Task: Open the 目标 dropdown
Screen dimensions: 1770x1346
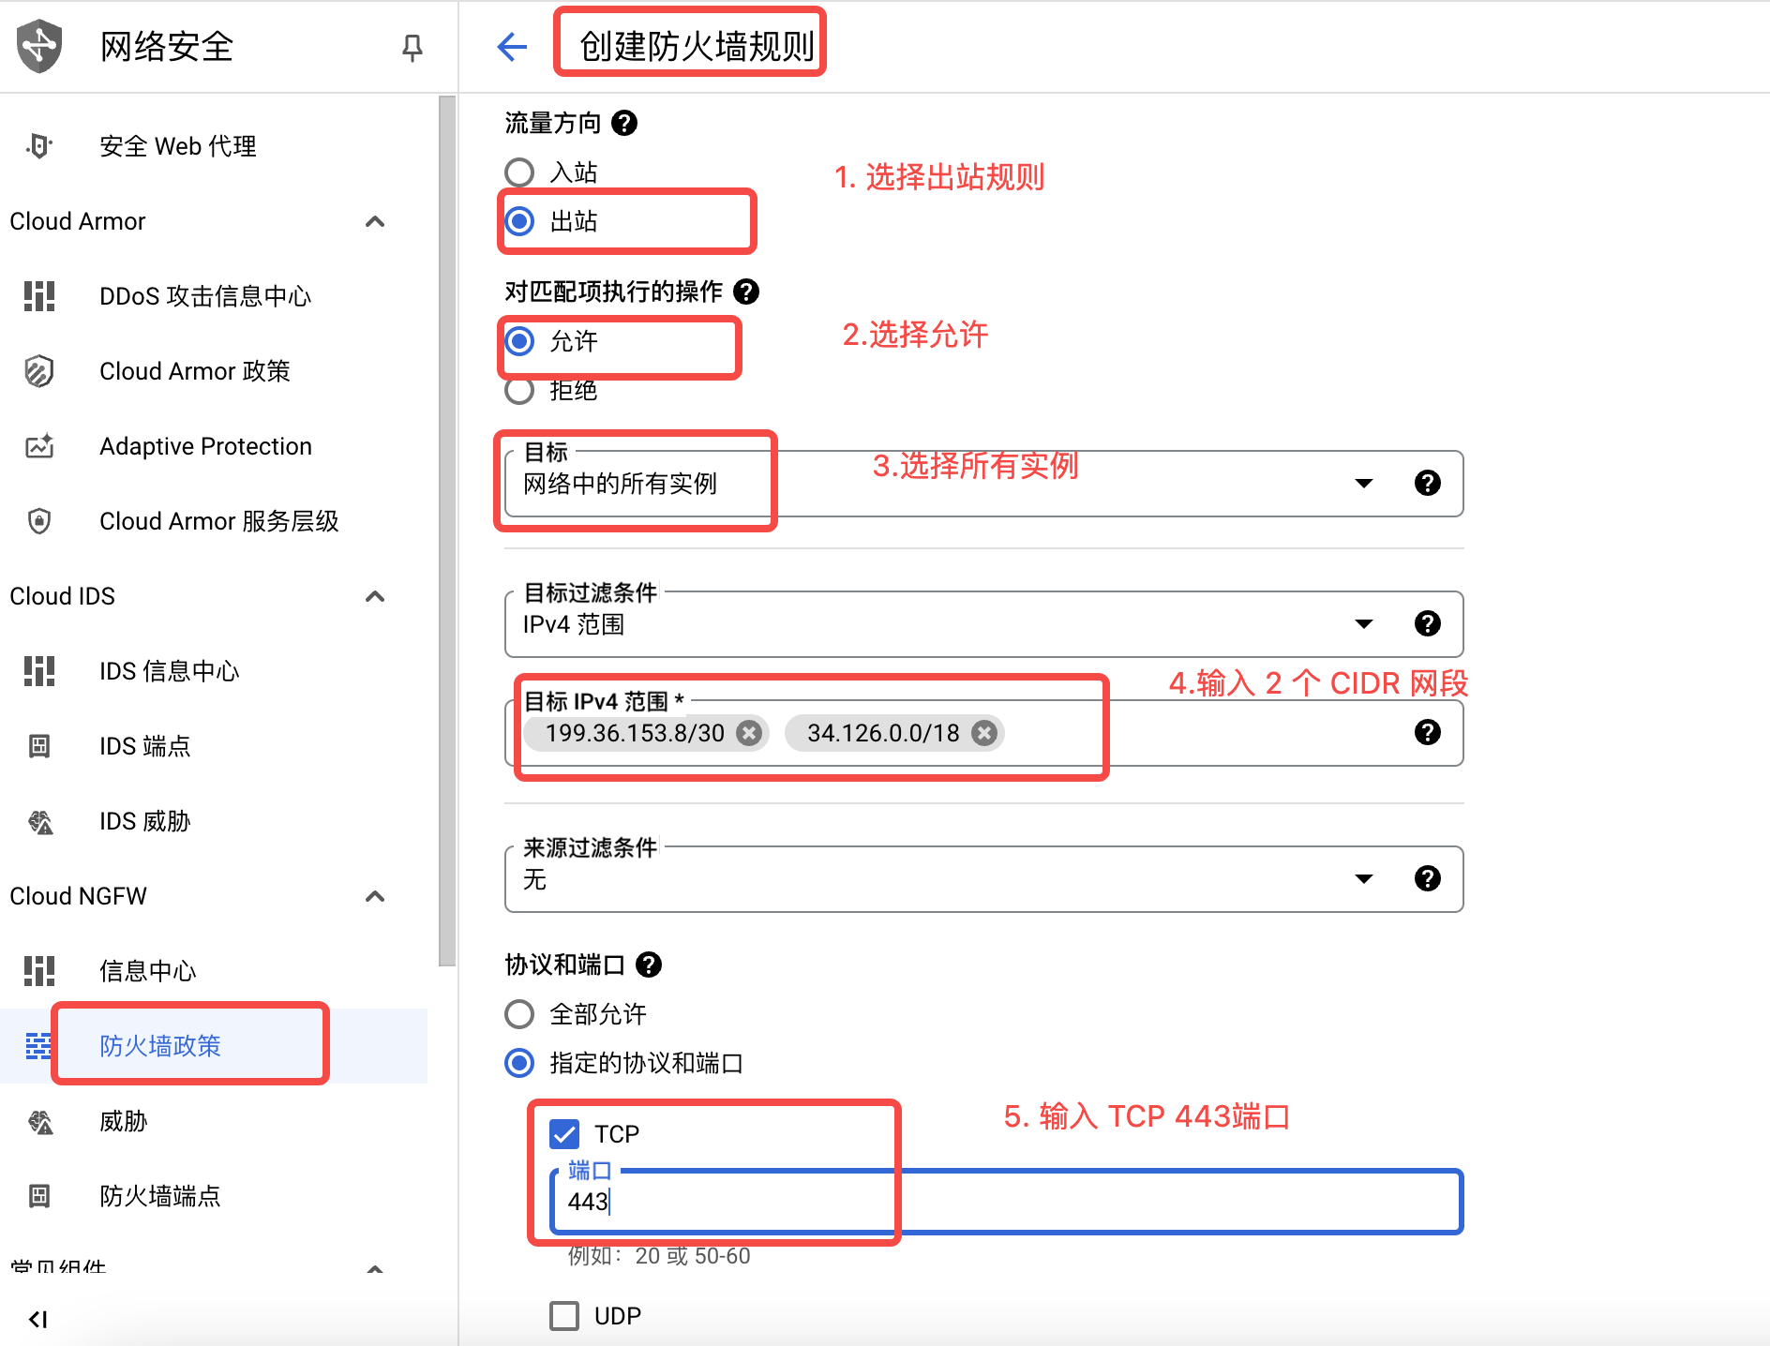Action: tap(983, 484)
